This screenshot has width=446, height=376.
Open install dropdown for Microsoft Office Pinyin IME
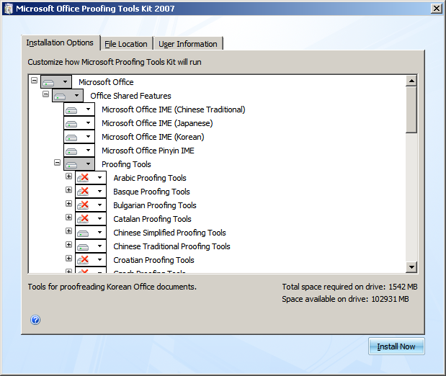pos(79,150)
